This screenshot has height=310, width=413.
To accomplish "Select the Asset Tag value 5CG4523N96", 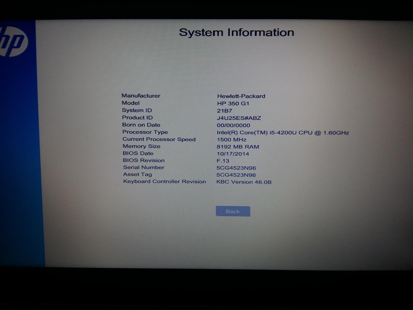I will (236, 175).
